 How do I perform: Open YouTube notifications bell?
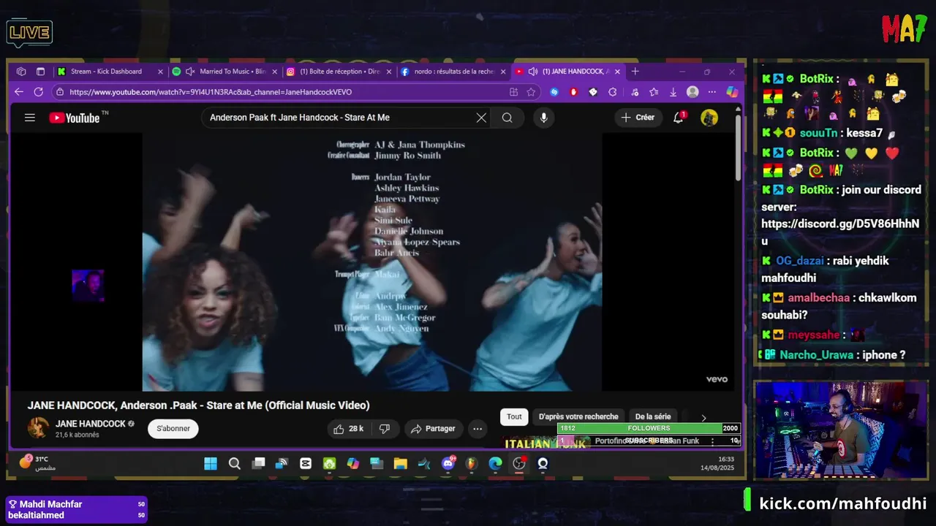pos(679,118)
